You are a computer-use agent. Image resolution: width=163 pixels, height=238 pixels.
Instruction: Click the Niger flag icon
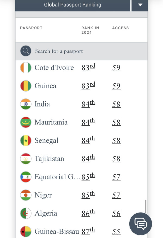coord(26,195)
